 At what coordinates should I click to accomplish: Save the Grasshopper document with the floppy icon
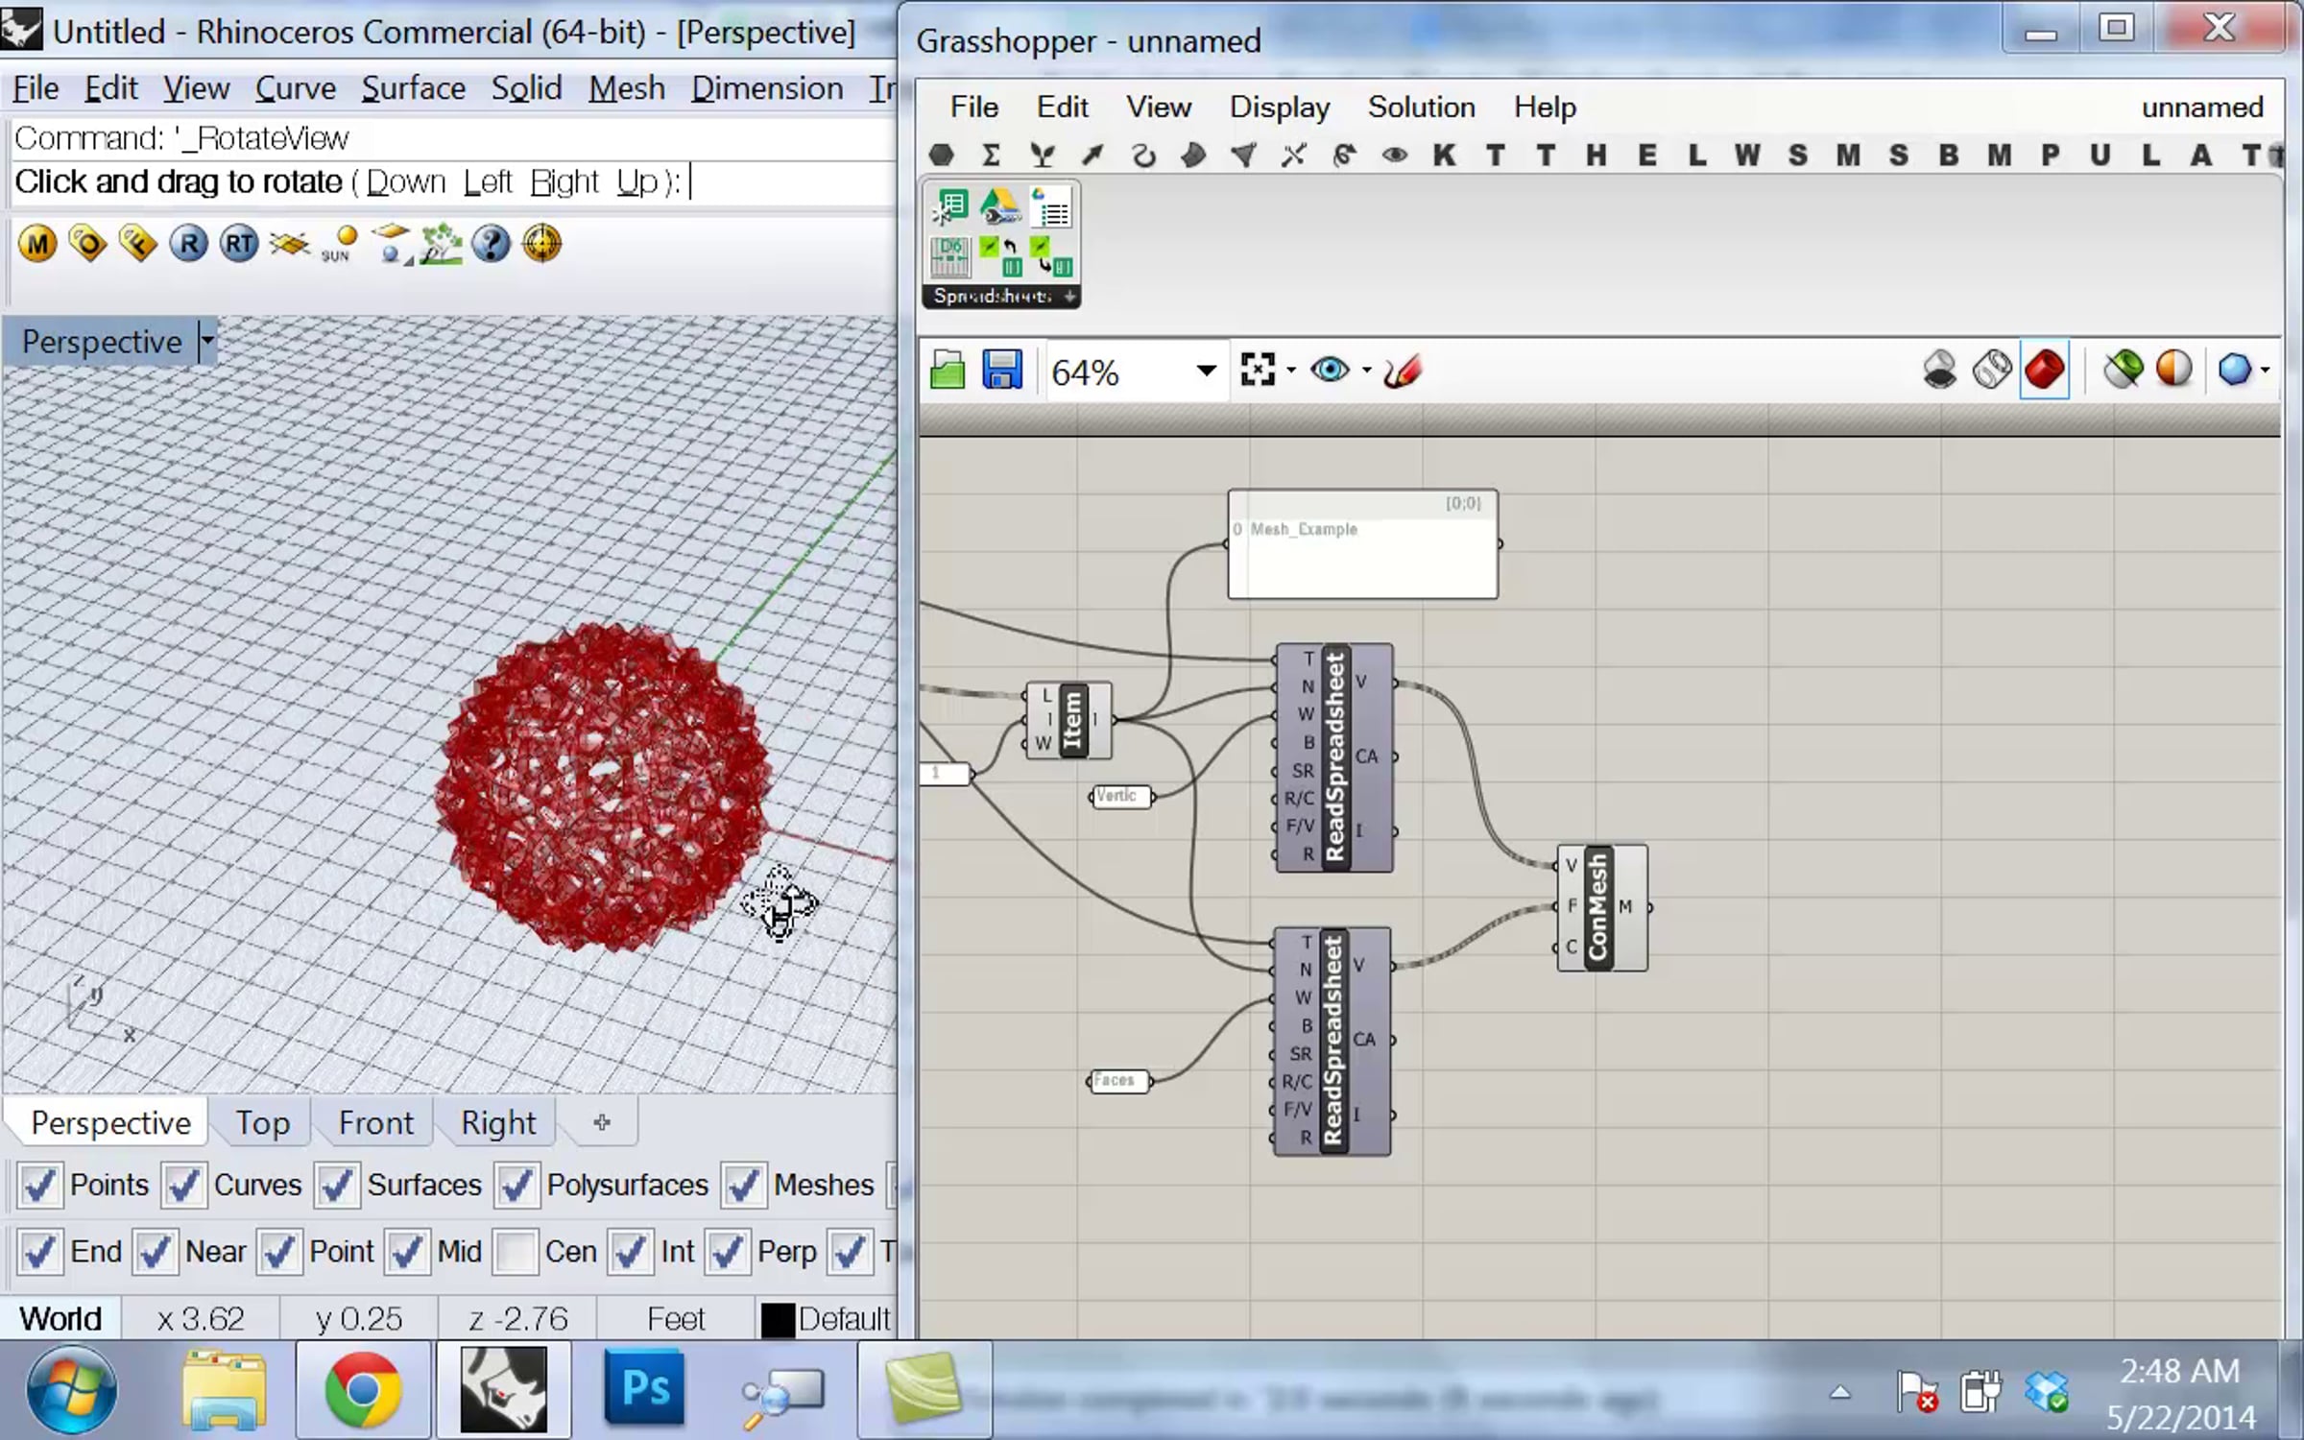point(1002,371)
